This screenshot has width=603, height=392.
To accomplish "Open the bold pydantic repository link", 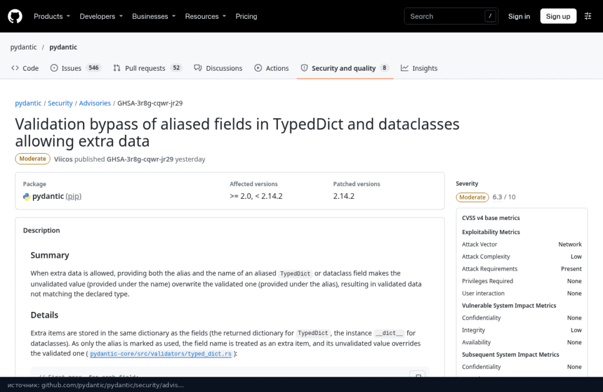I will pos(63,47).
